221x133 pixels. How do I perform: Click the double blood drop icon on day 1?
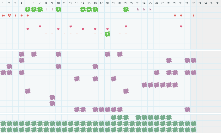pyautogui.click(x=3, y=15)
